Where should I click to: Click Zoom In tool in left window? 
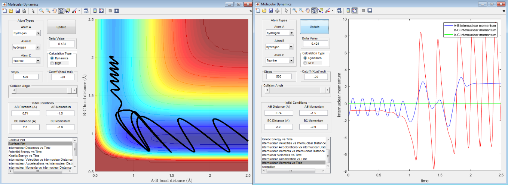point(41,10)
